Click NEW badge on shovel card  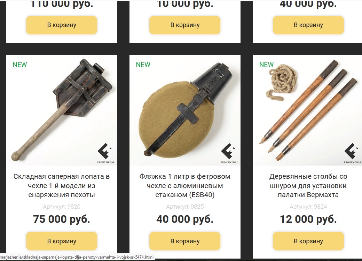19,65
